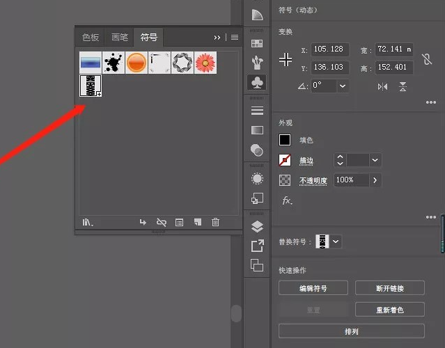The height and width of the screenshot is (348, 445).
Task: Open the Symbols panel flyout menu
Action: click(235, 37)
